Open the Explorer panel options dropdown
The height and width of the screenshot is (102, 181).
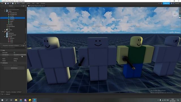[x=22, y=6]
